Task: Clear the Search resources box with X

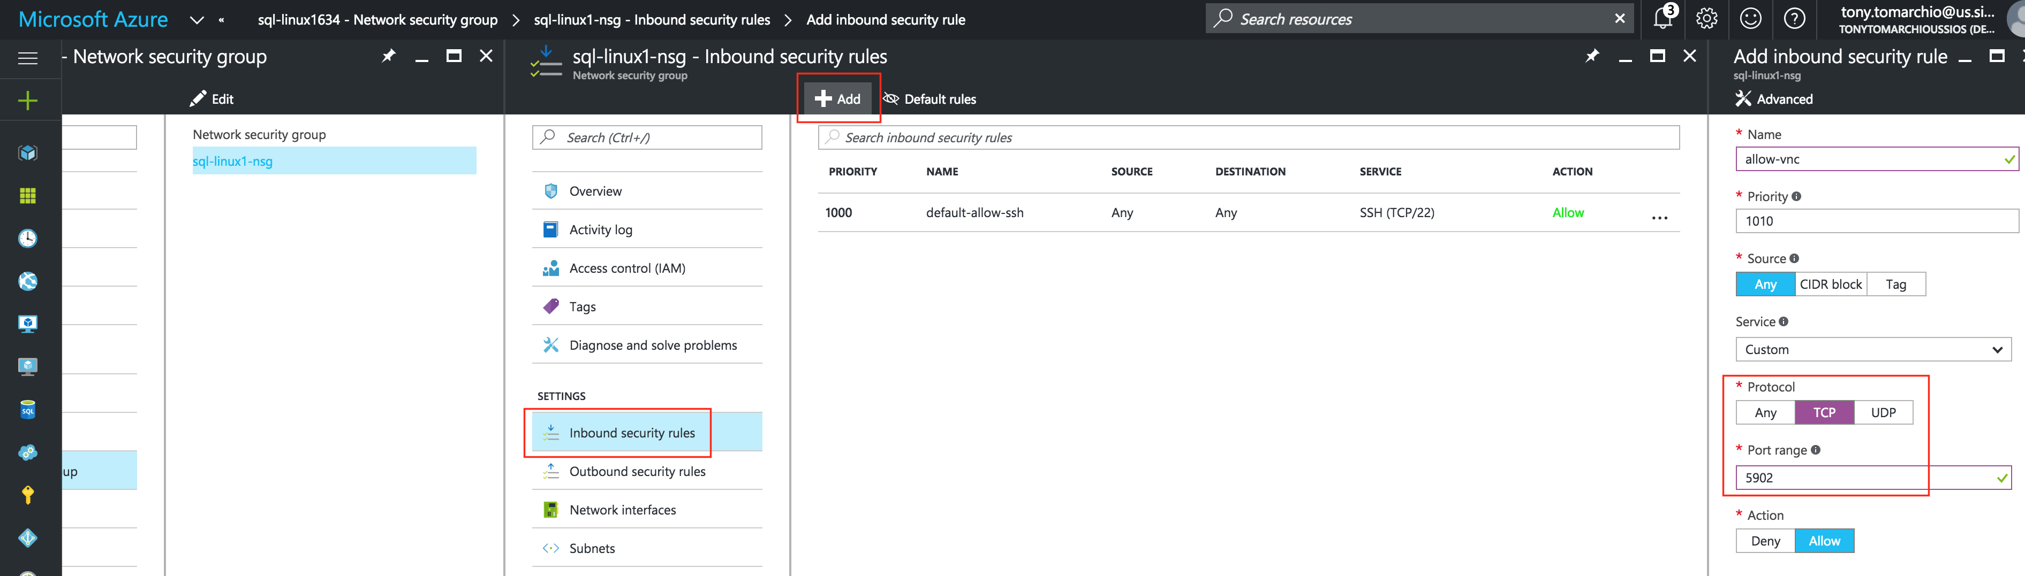Action: [x=1620, y=18]
